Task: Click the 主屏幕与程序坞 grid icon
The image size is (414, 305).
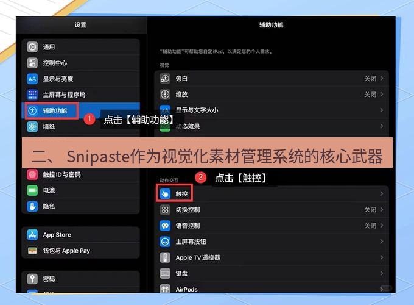Action: (32, 95)
